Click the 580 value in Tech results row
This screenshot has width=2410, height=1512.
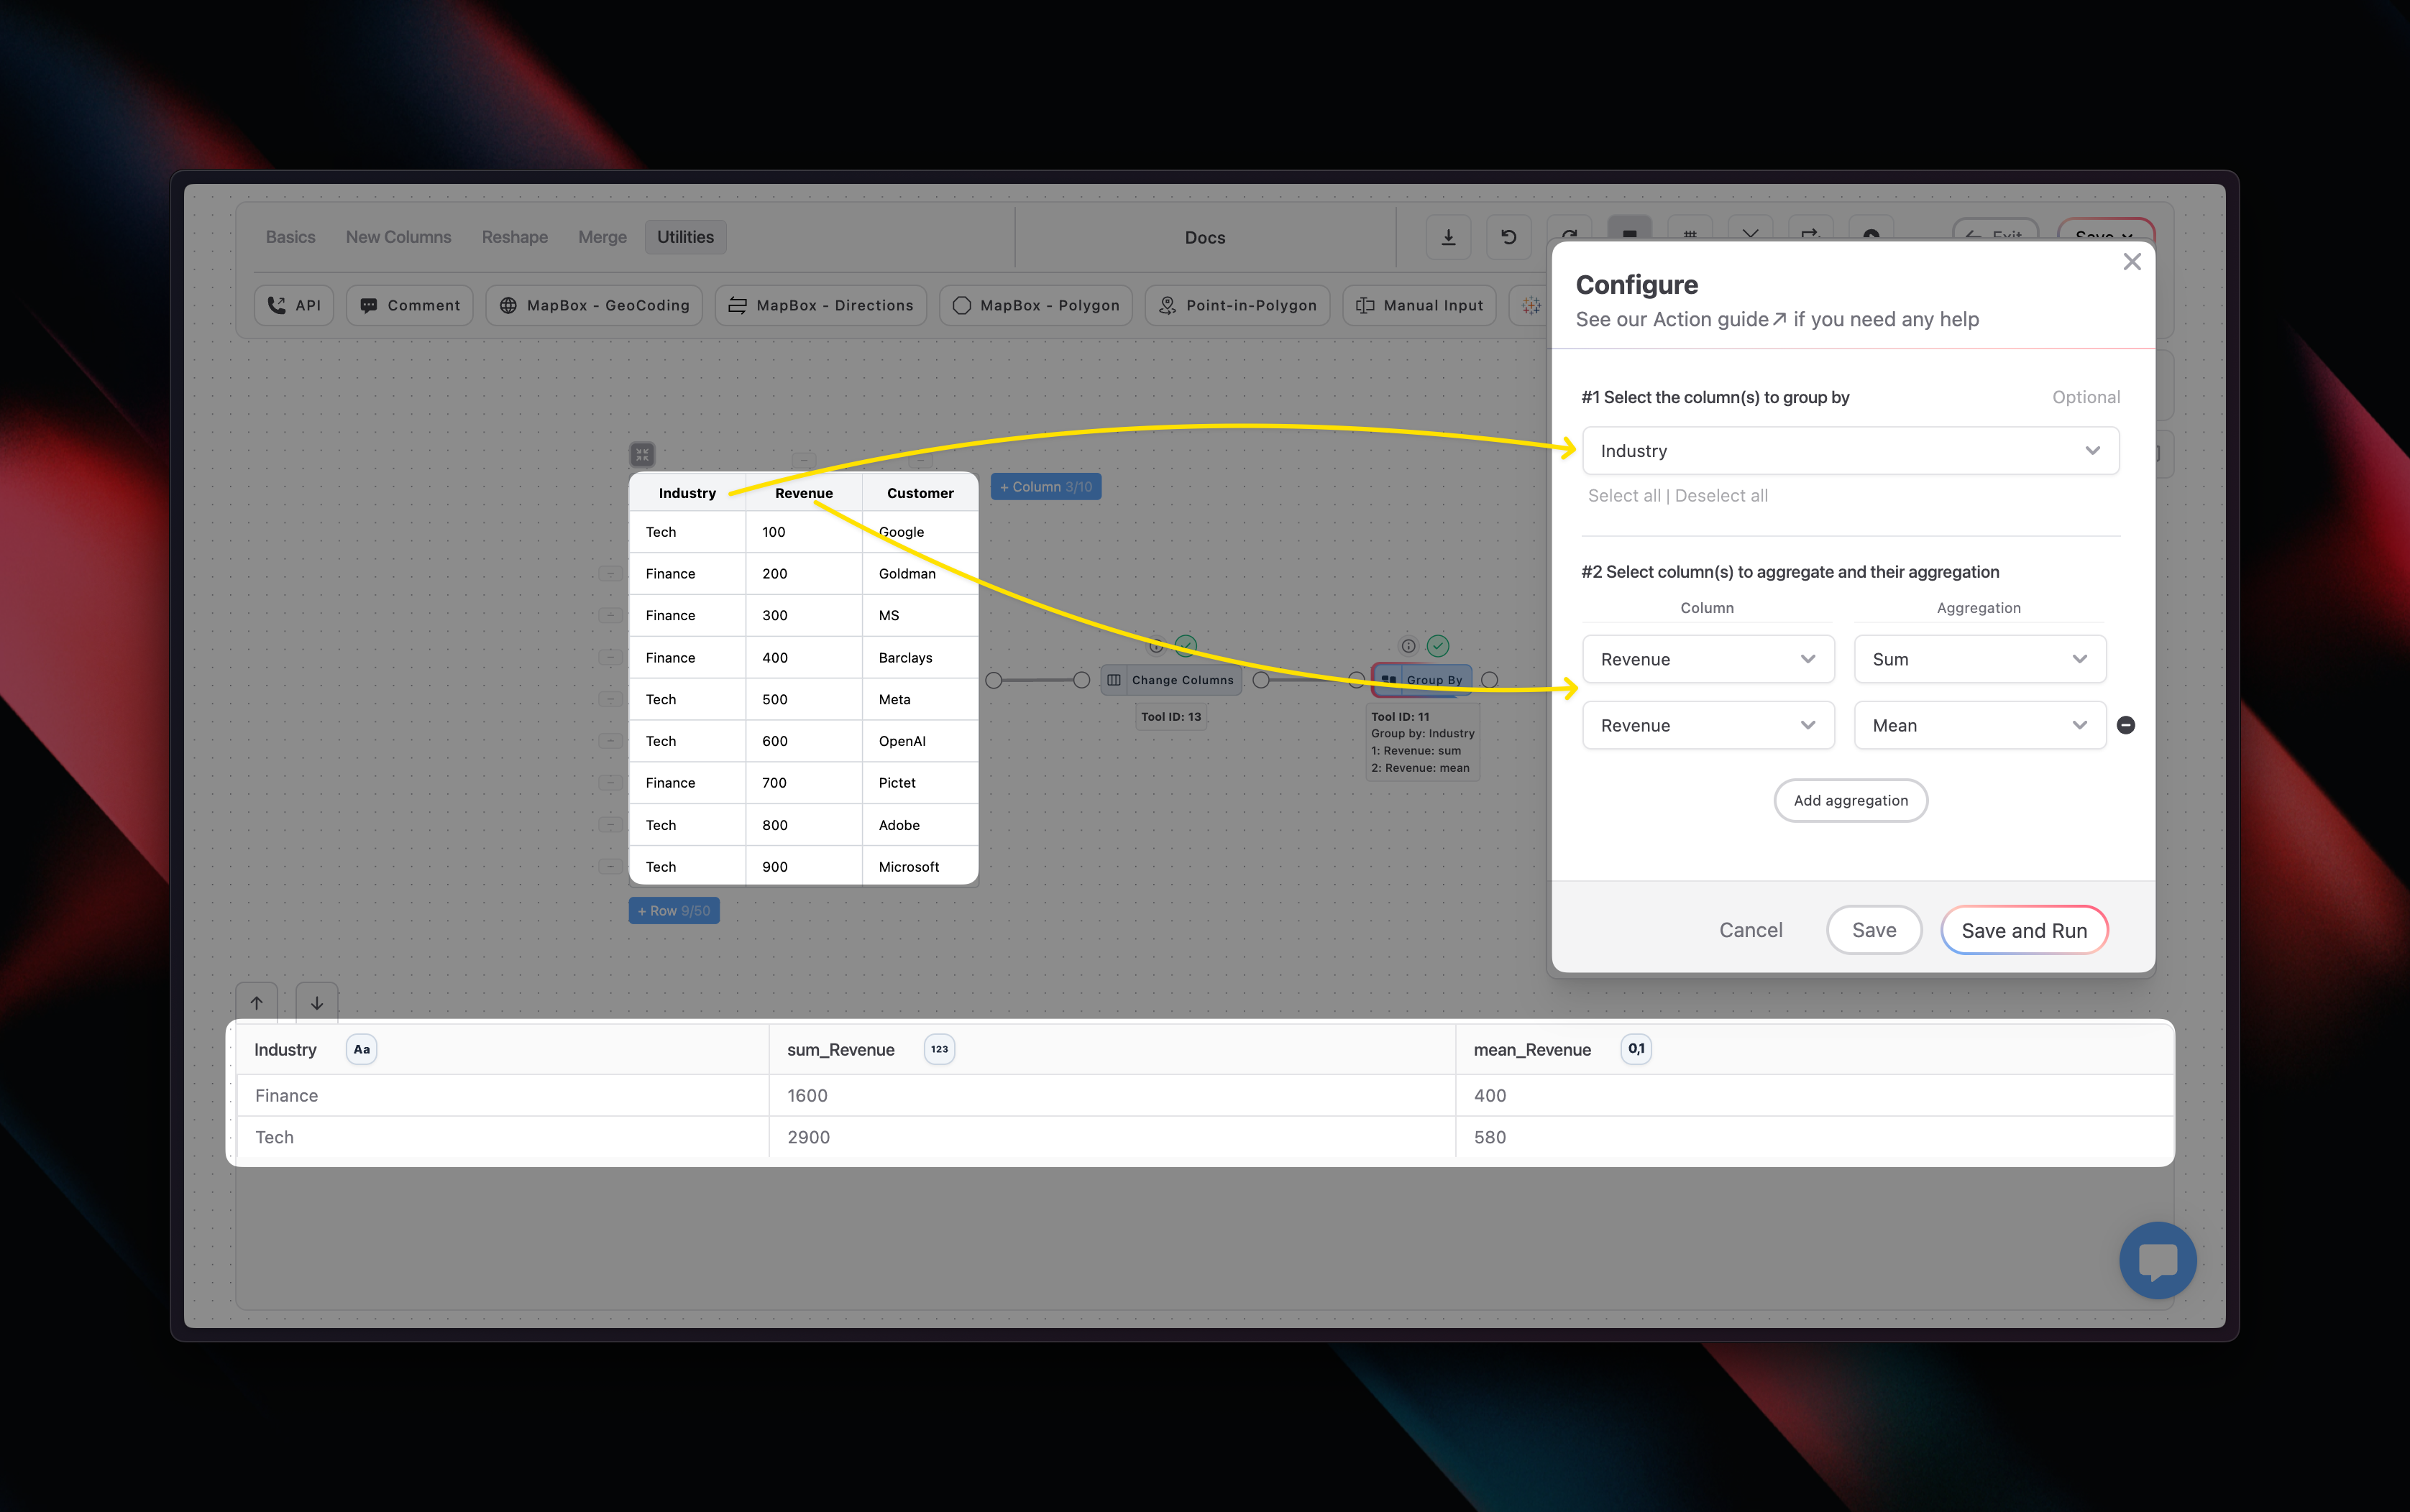coord(1490,1138)
